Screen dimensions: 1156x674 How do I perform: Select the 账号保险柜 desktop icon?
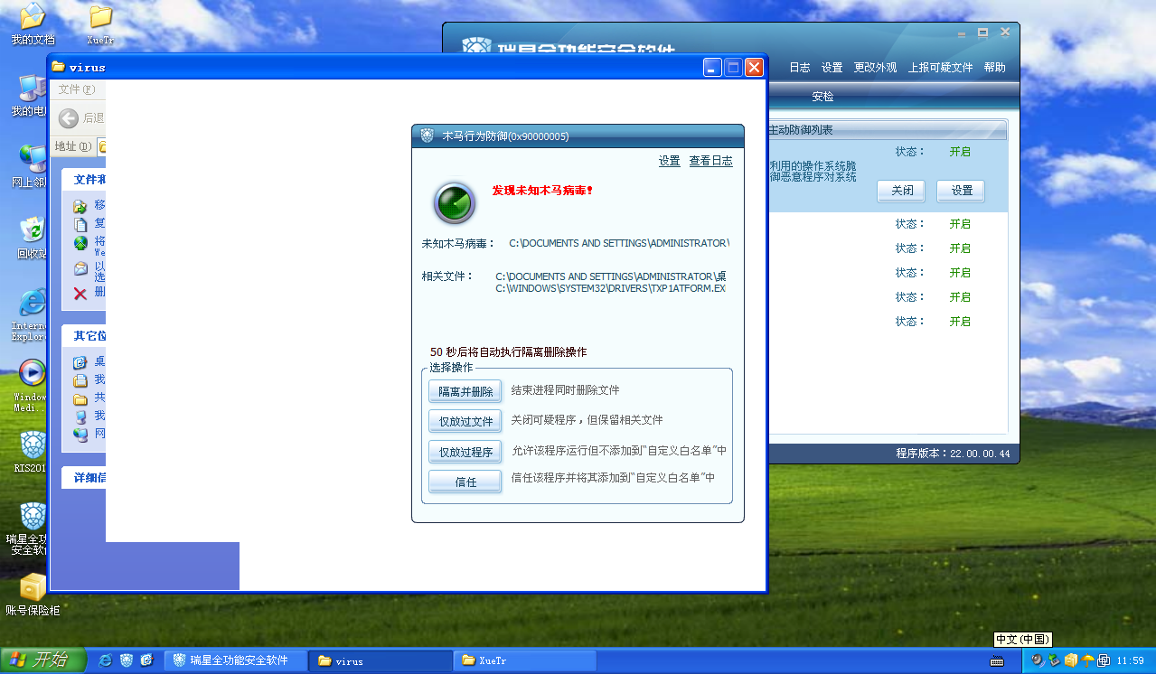[x=33, y=594]
